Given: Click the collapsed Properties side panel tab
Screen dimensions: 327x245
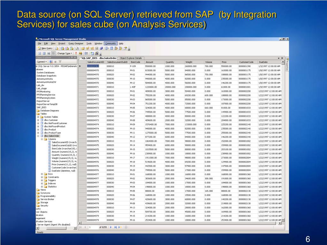Looking at the screenshot, I should [x=287, y=64].
